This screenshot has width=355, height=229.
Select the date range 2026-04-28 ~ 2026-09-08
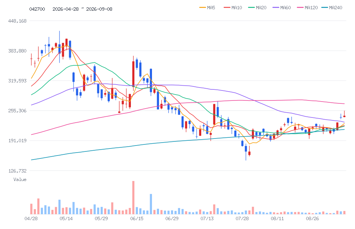[x=82, y=9]
